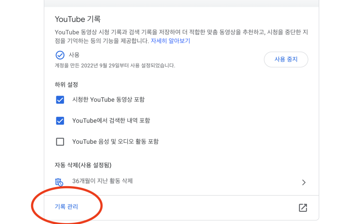The width and height of the screenshot is (349, 224).
Task: Click the external link open icon
Action: [x=302, y=208]
